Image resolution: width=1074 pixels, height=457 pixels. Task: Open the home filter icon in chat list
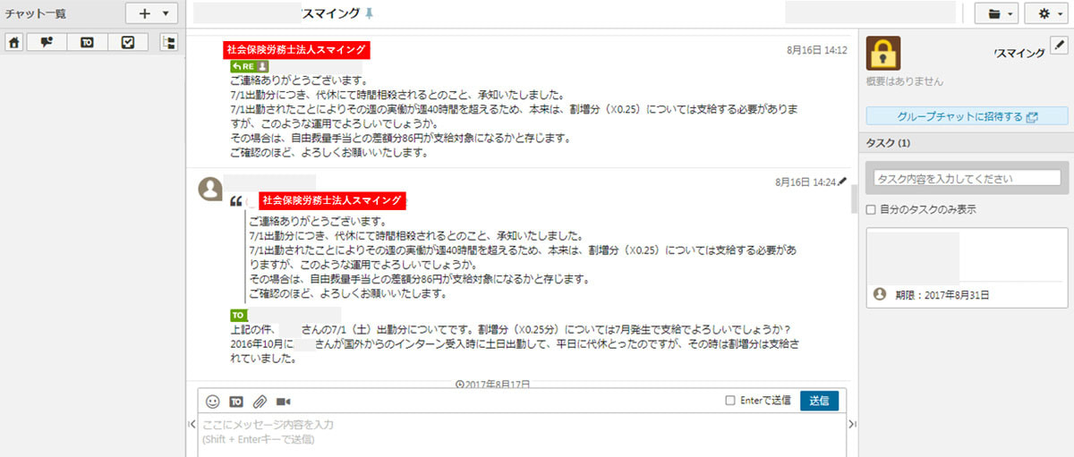(14, 42)
